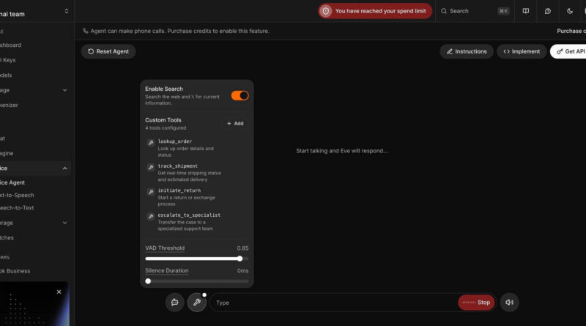Click the spend limit shield icon
586x326 pixels.
[x=326, y=11]
